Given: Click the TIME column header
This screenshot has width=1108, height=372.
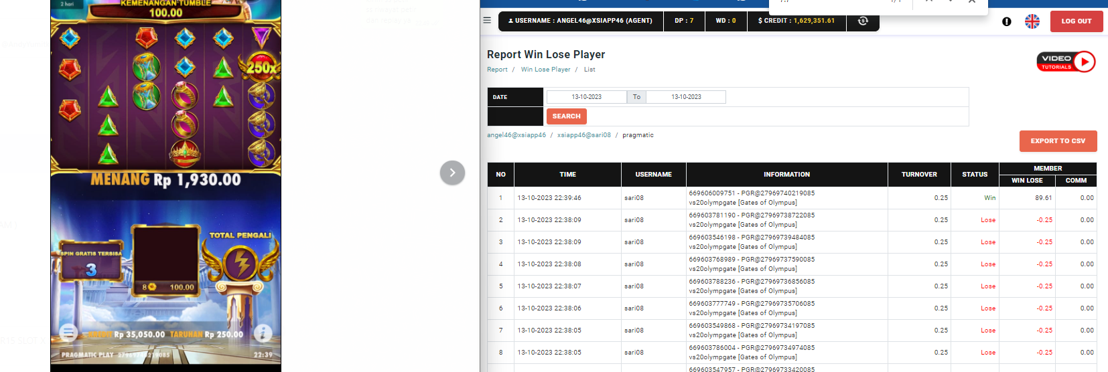Looking at the screenshot, I should [567, 175].
